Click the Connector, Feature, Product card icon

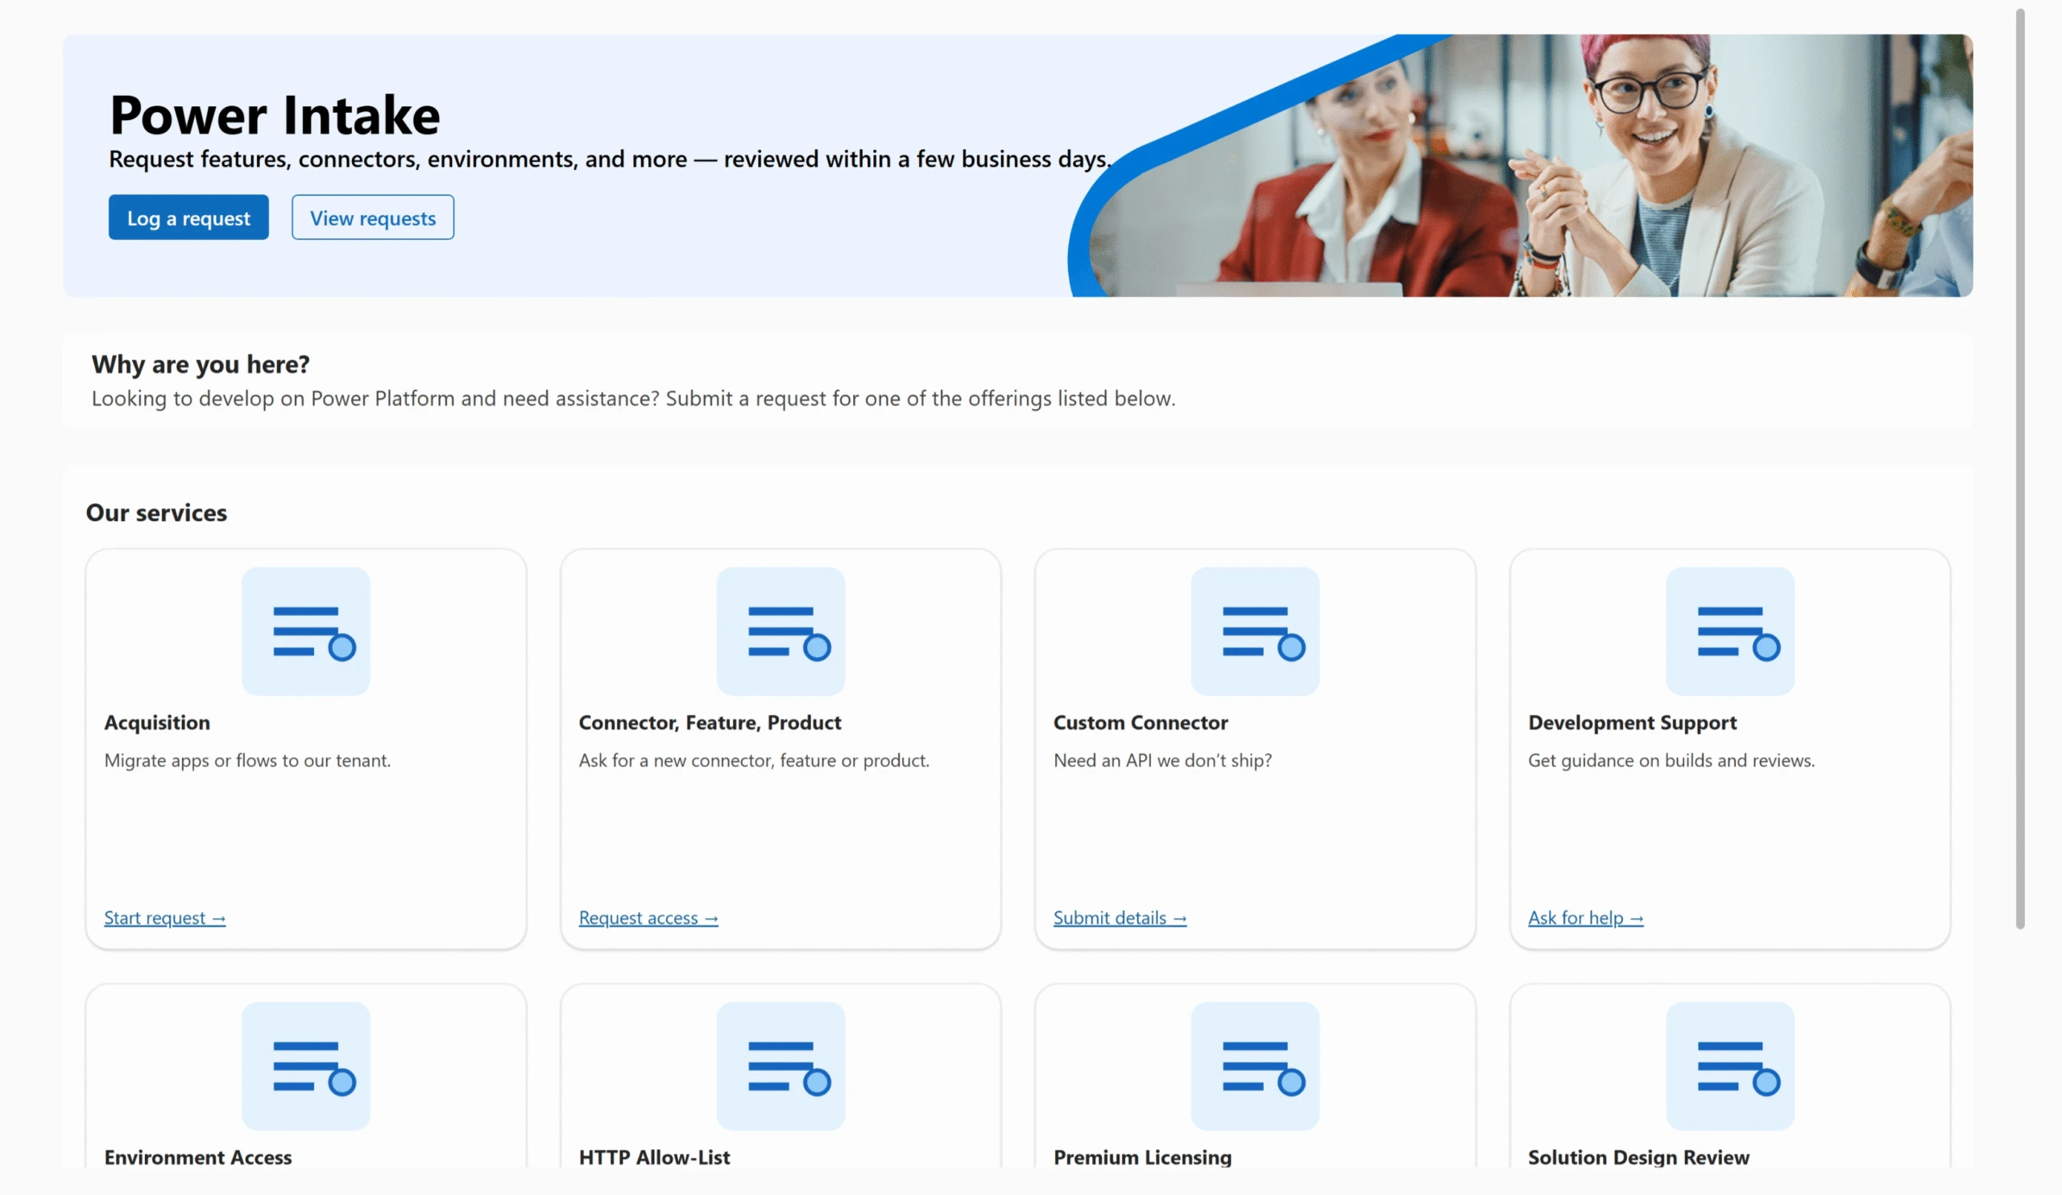[x=780, y=631]
